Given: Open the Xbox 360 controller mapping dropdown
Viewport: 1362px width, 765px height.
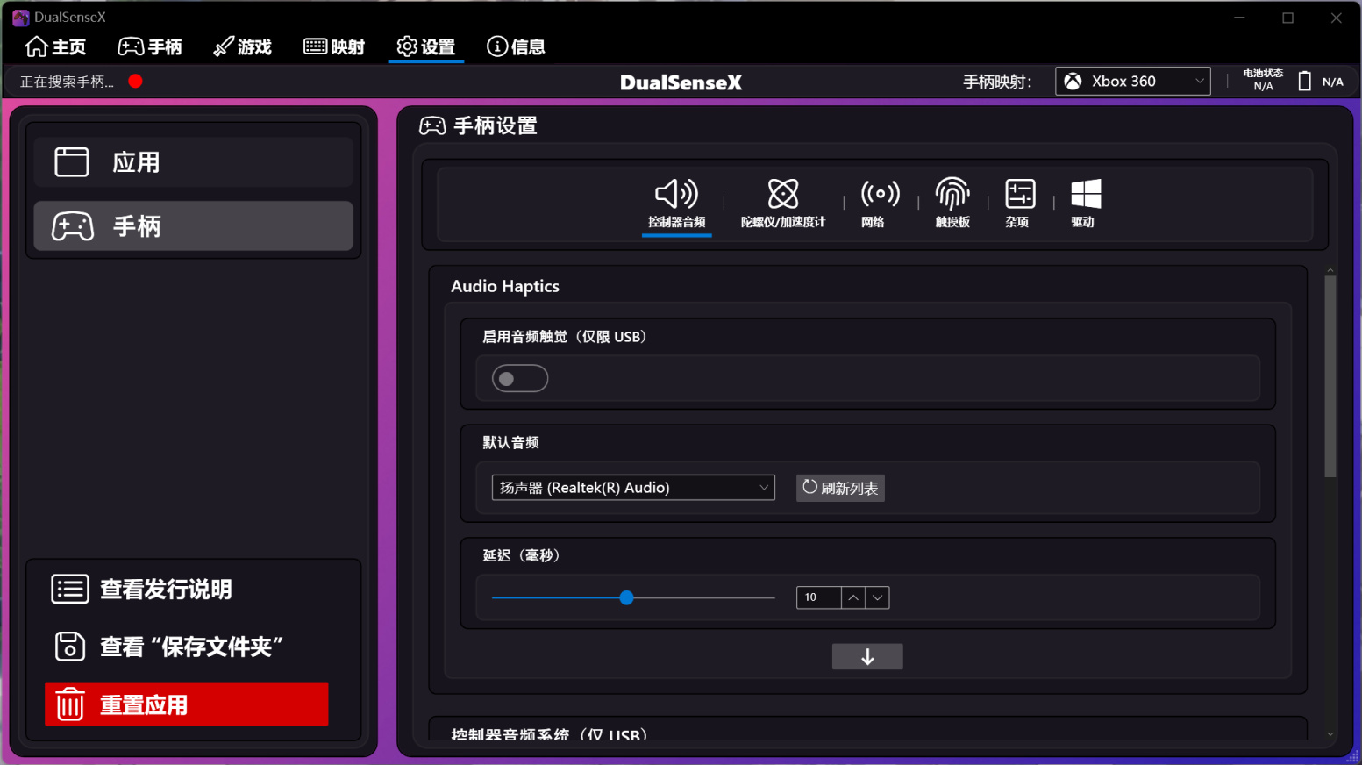Looking at the screenshot, I should [1132, 82].
